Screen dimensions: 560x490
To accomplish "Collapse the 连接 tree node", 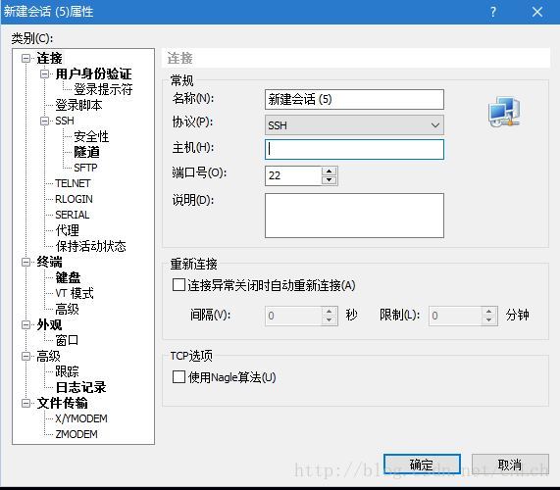I will [25, 58].
